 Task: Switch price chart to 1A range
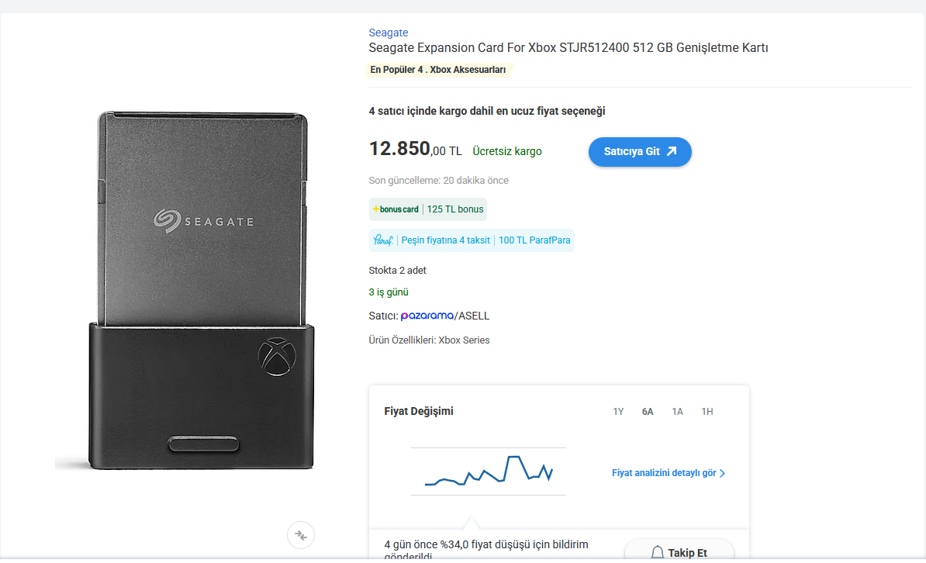click(x=677, y=412)
